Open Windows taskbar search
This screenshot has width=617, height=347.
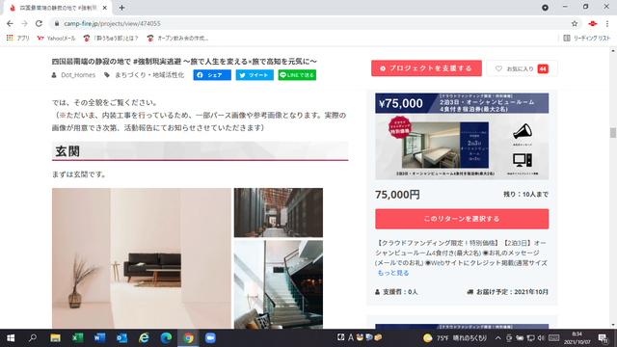coord(33,338)
